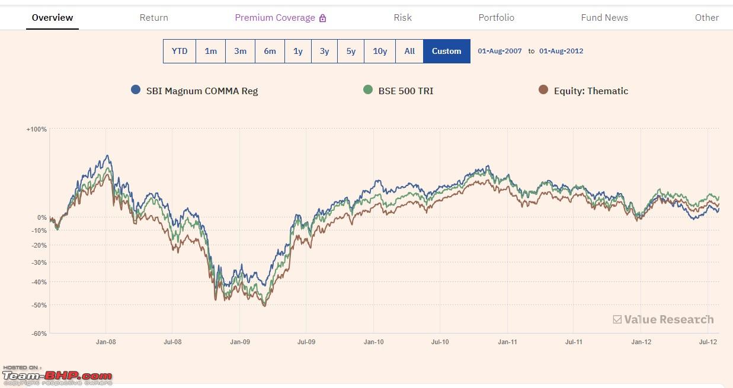
Task: Select the 5y time range
Action: 351,51
